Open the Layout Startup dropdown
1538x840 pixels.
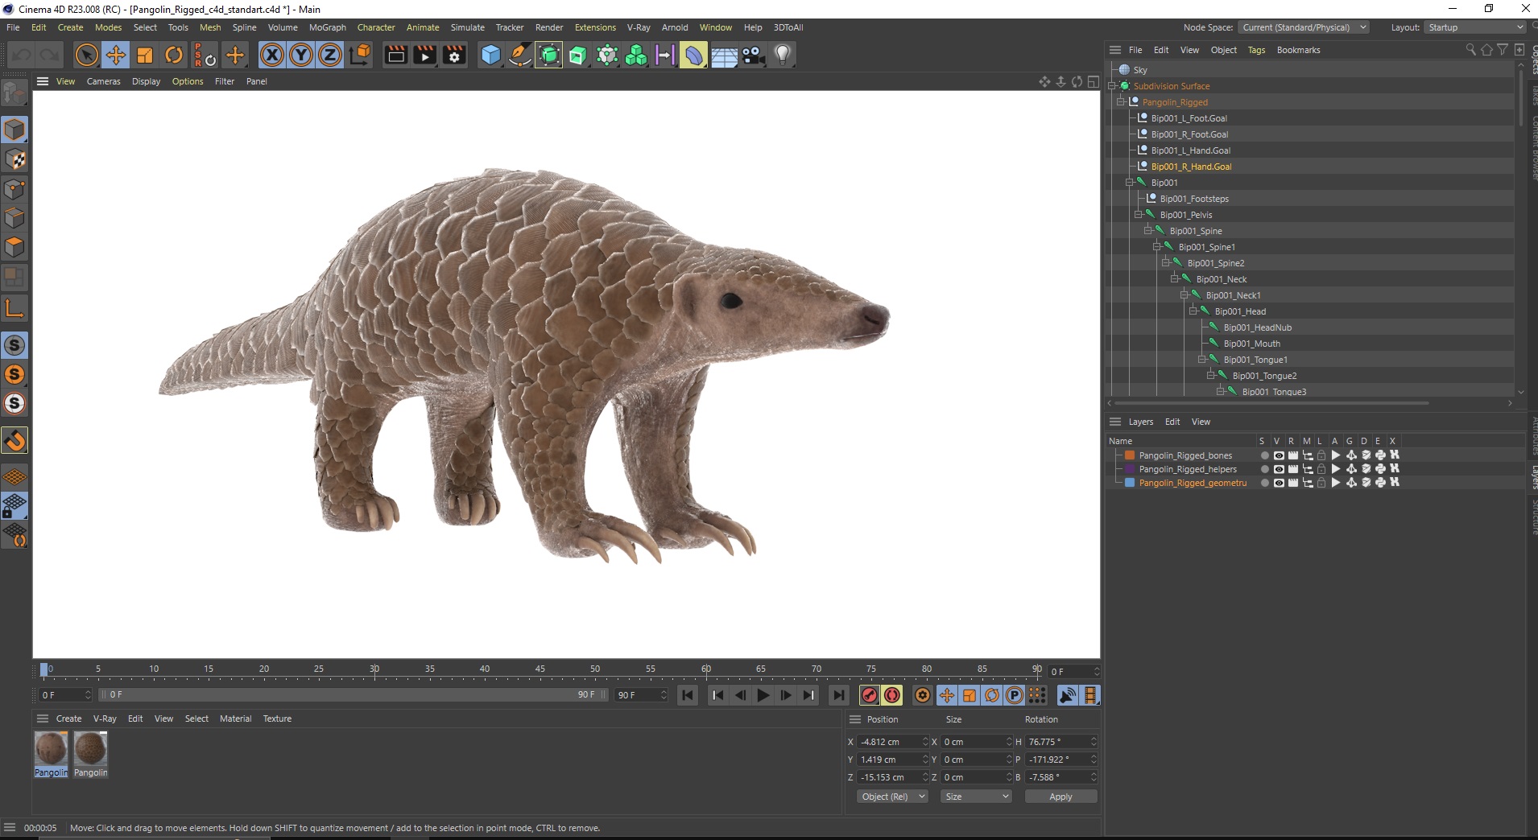[x=1474, y=27]
